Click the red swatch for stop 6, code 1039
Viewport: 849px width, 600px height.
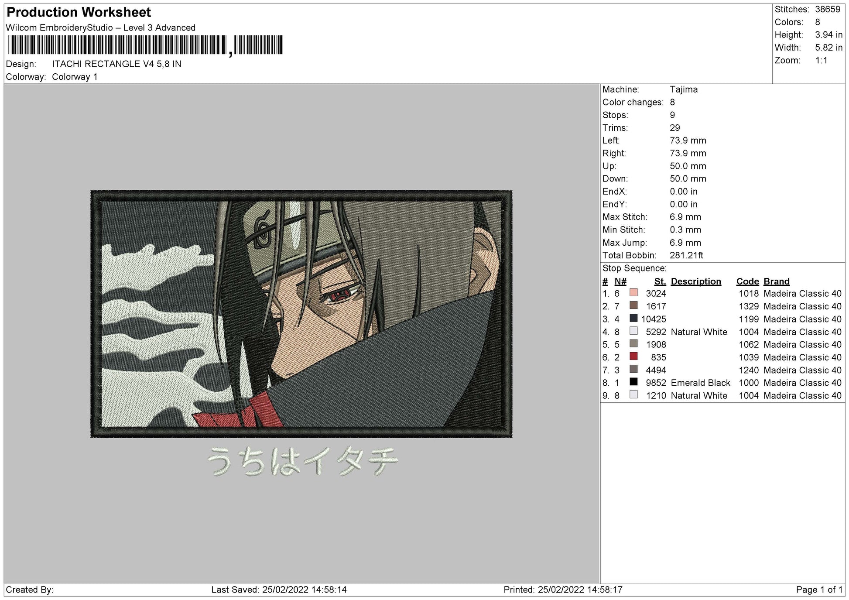[633, 357]
